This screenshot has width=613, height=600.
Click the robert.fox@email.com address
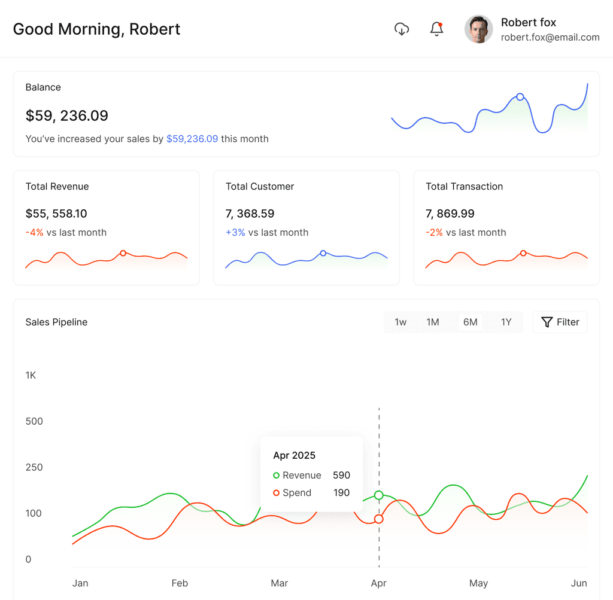click(550, 38)
